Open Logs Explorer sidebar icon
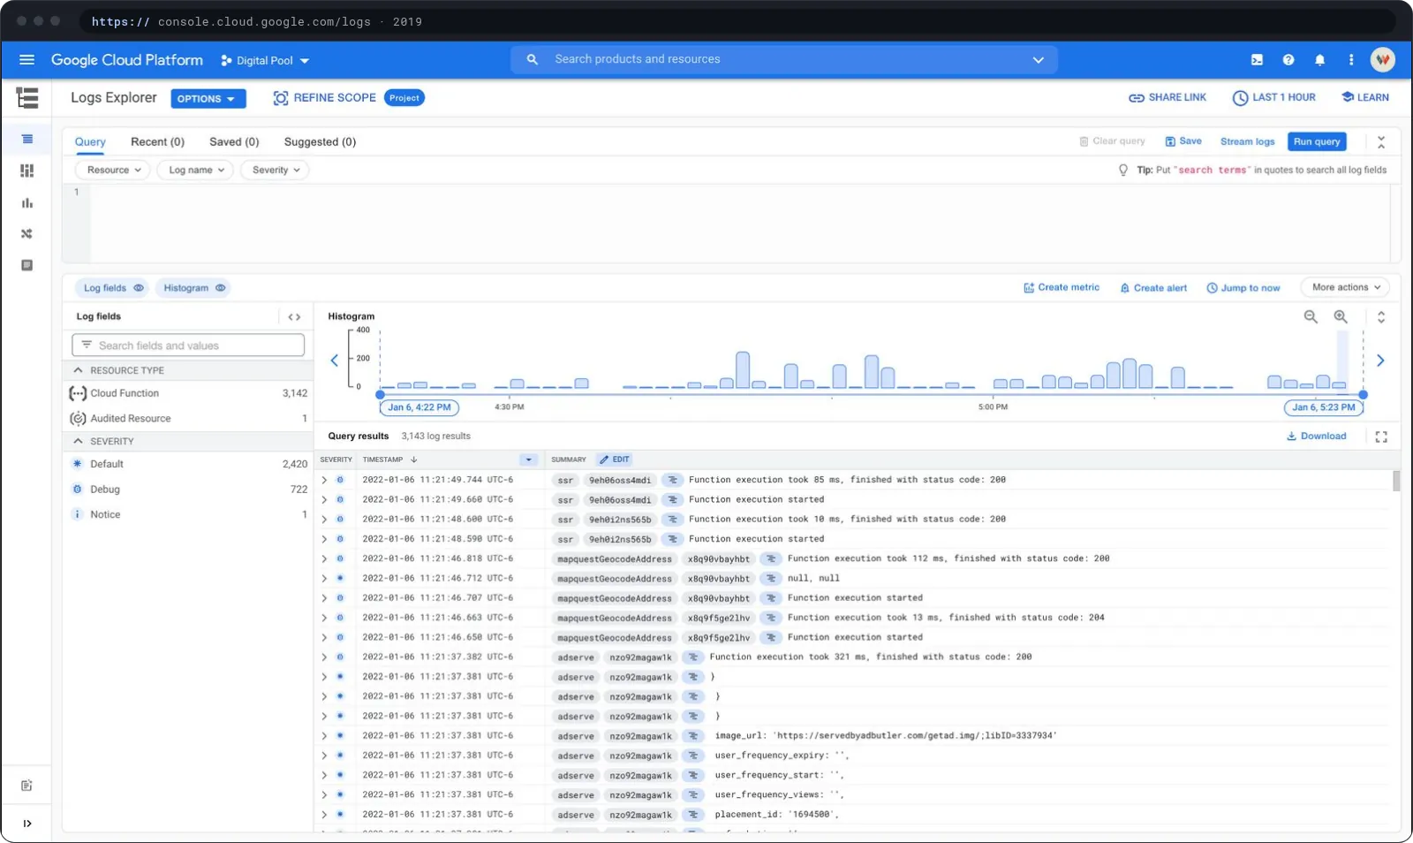This screenshot has height=843, width=1413. 27,139
